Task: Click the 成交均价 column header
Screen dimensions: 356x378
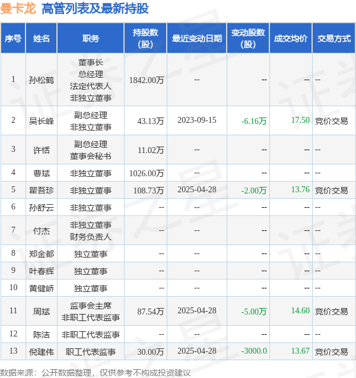Action: [x=291, y=39]
